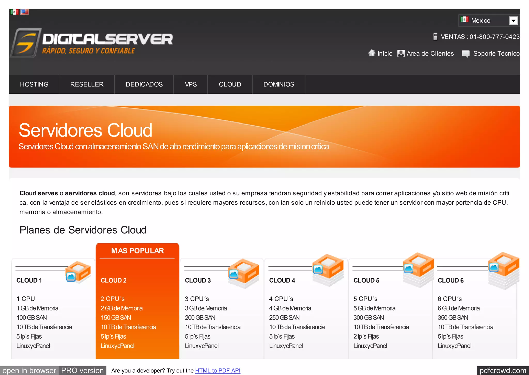The image size is (529, 375).
Task: Click the Cloud 1 server icon
Action: 77,272
